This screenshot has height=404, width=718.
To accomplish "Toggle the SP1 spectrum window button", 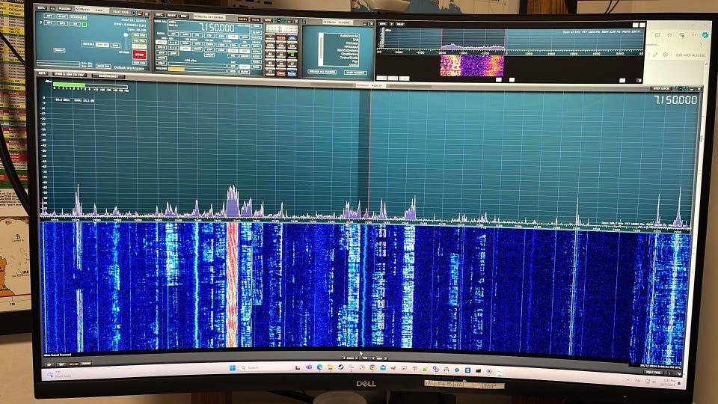I will pos(49,23).
